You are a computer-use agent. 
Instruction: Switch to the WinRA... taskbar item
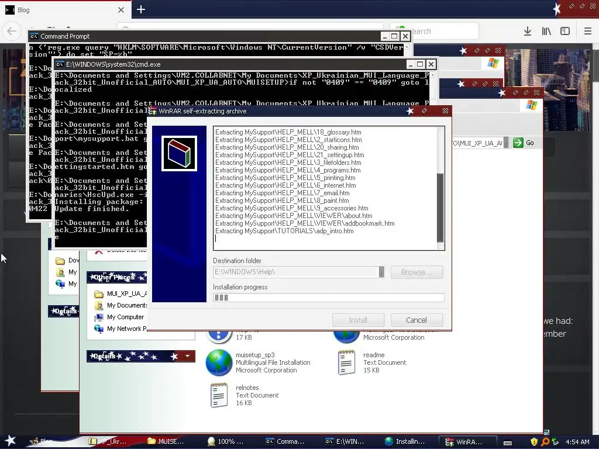tap(467, 442)
